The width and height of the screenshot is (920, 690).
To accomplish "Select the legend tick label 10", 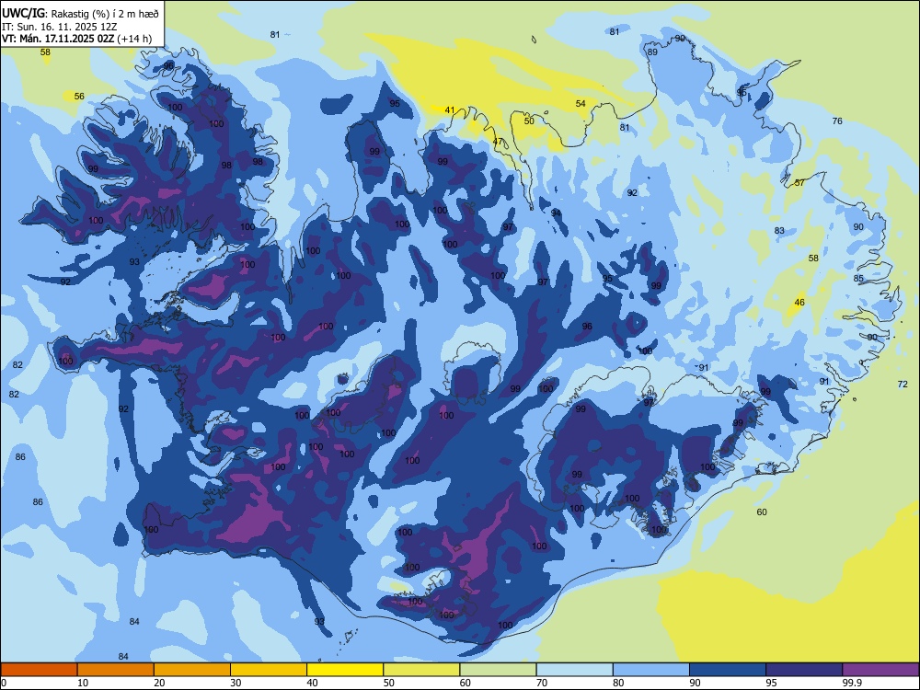I will 83,683.
